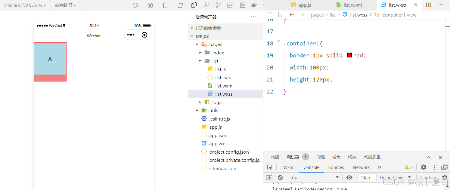Open the console settings gear icon
The height and width of the screenshot is (190, 450).
click(445, 177)
